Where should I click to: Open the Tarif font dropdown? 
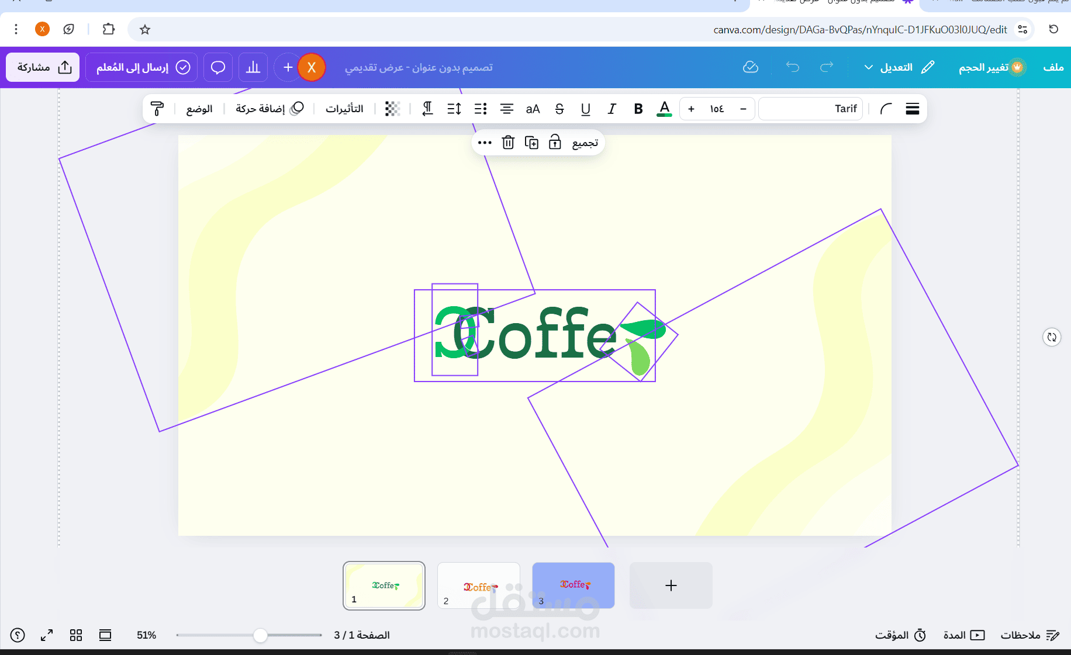click(x=810, y=109)
